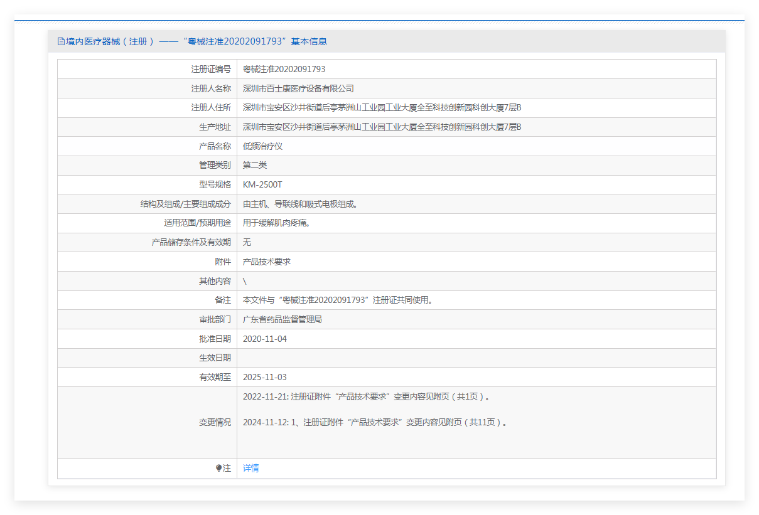Open the 详情 link
The image size is (759, 515).
tap(251, 468)
